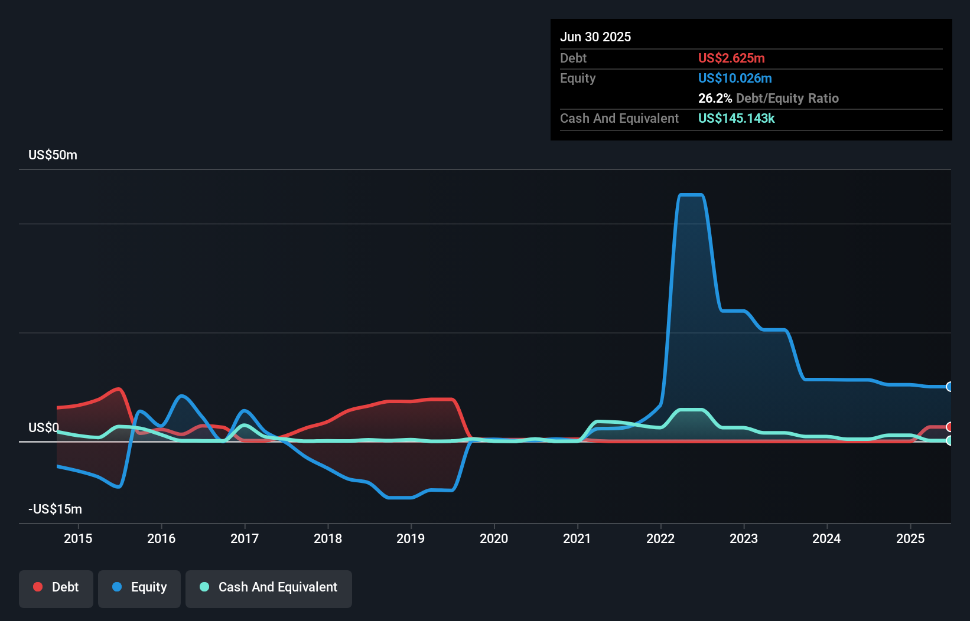Viewport: 970px width, 621px height.
Task: Click the red Debt legend dot
Action: pyautogui.click(x=37, y=587)
